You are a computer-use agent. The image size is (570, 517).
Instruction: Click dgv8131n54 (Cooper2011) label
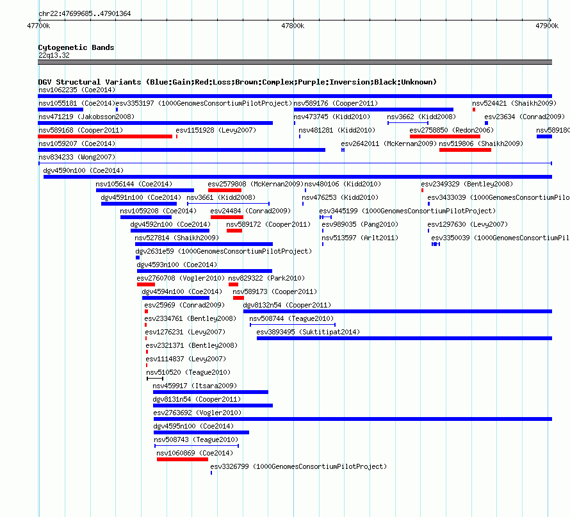click(197, 399)
